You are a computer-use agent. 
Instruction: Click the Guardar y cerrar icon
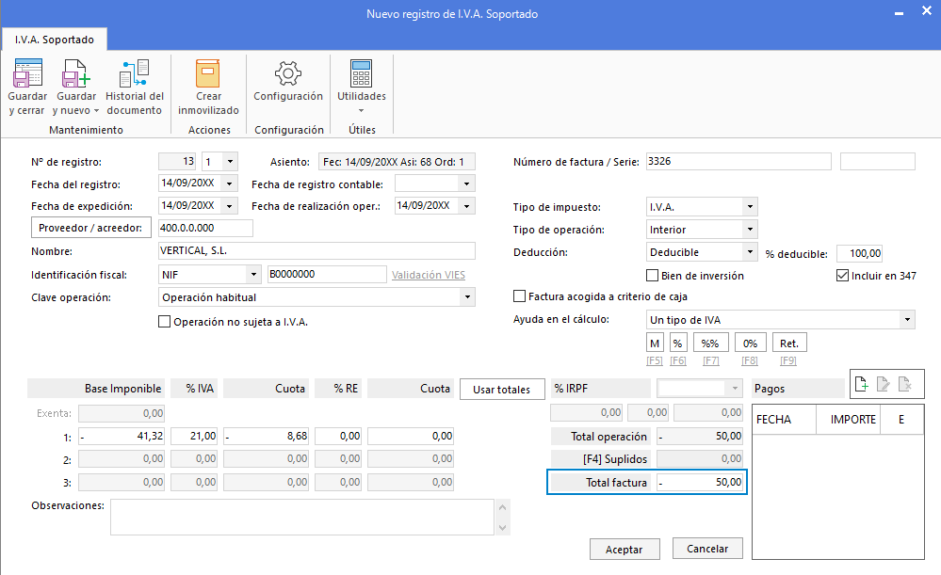click(x=27, y=73)
